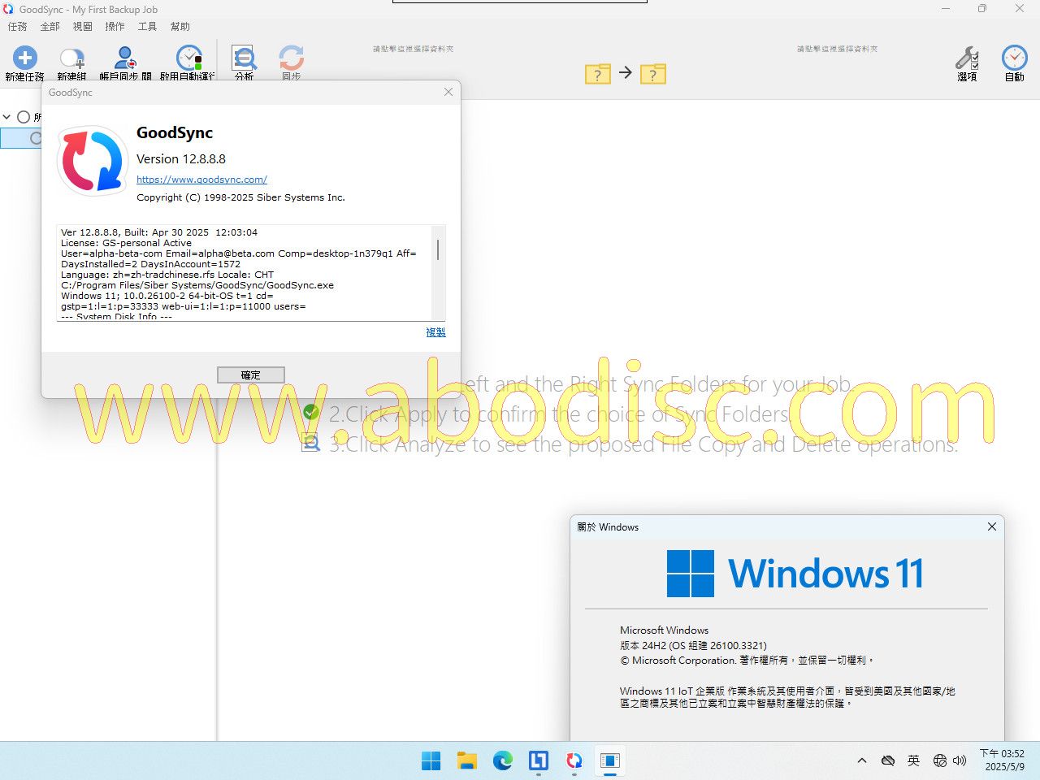
Task: Collapse the job tree chevron
Action: [7, 117]
